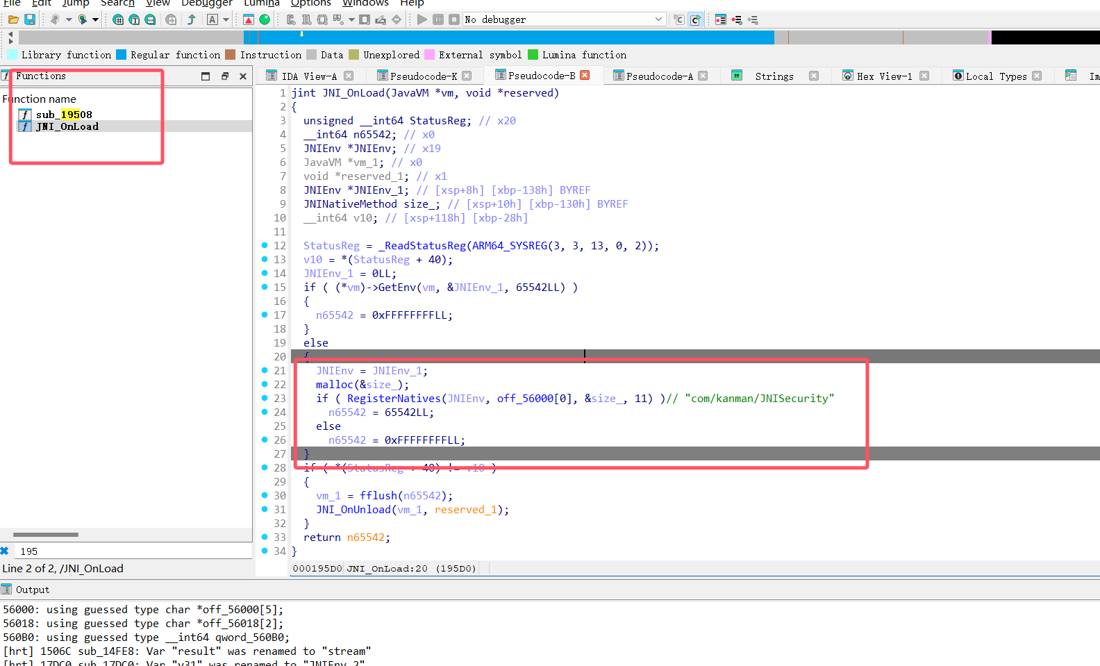
Task: Toggle breakpoint dot on line 15
Action: (265, 287)
